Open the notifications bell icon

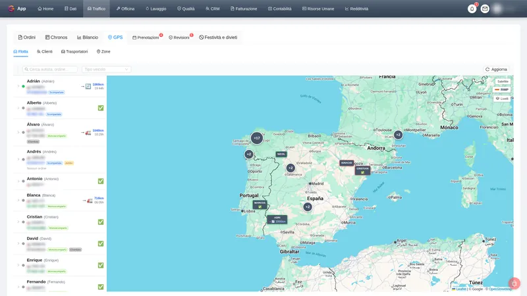(x=472, y=9)
